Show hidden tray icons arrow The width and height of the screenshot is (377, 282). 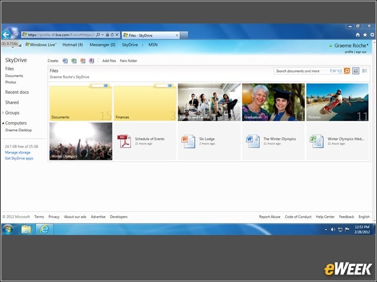pyautogui.click(x=326, y=230)
